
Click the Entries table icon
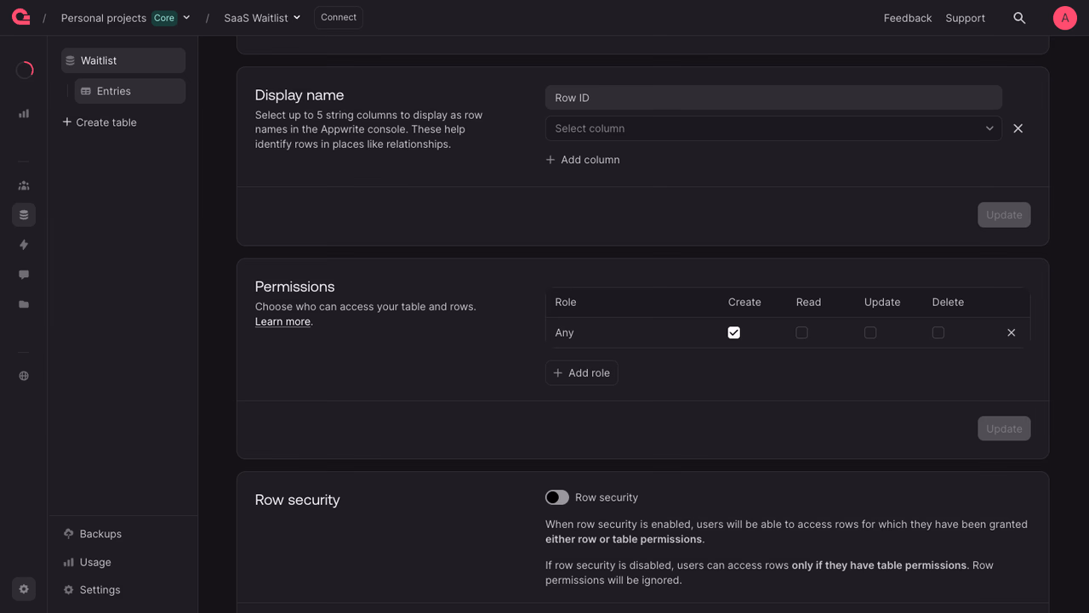86,91
